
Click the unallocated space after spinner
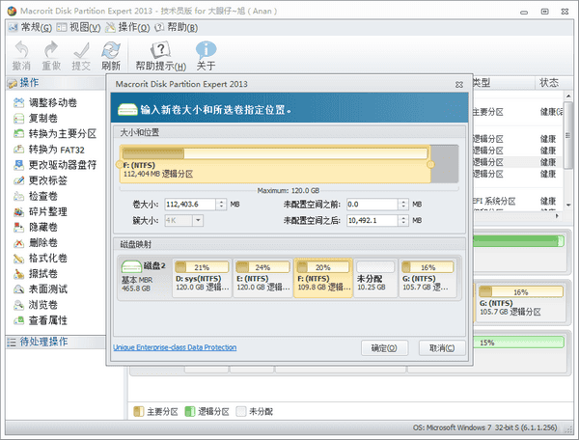tap(403, 221)
